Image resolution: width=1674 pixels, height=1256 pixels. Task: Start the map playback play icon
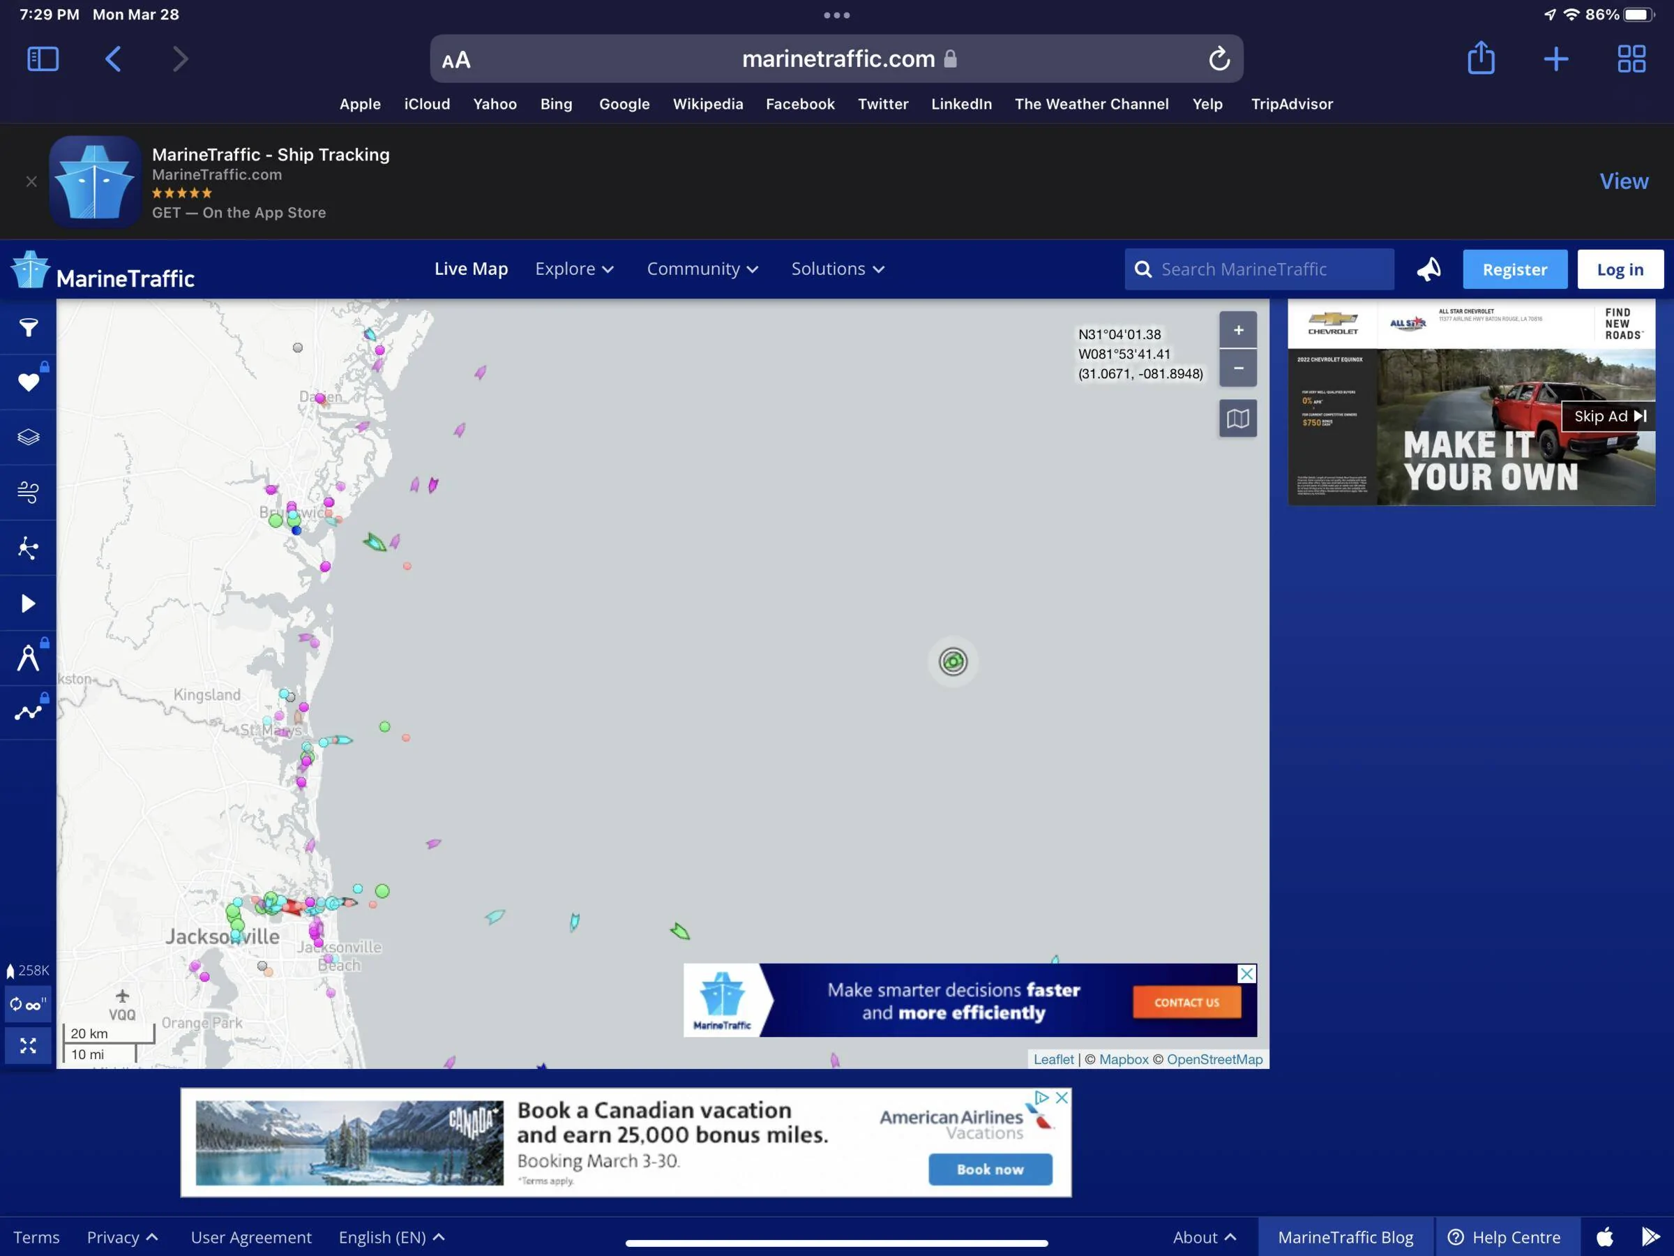[x=28, y=604]
